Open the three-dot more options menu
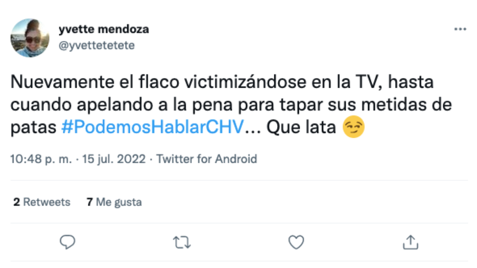The height and width of the screenshot is (268, 477). (460, 29)
